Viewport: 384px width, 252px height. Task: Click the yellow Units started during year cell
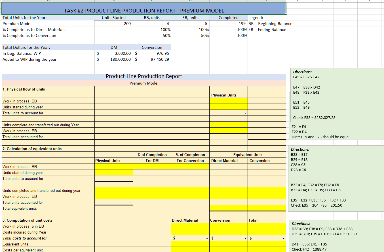click(x=113, y=173)
